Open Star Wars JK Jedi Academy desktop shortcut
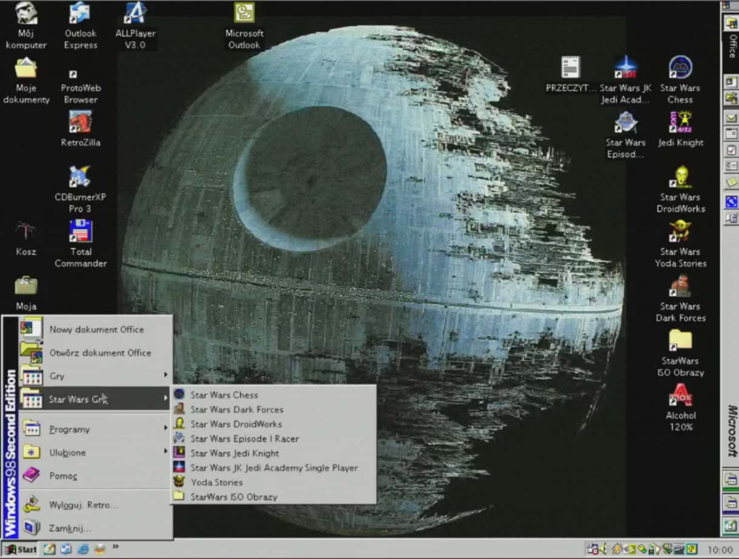 [x=626, y=80]
